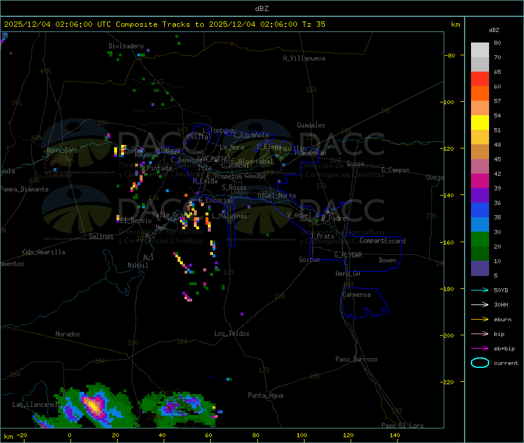Screen dimensions: 524x443
Task: Click the 'G_Campos' map label
Action: pyautogui.click(x=396, y=170)
